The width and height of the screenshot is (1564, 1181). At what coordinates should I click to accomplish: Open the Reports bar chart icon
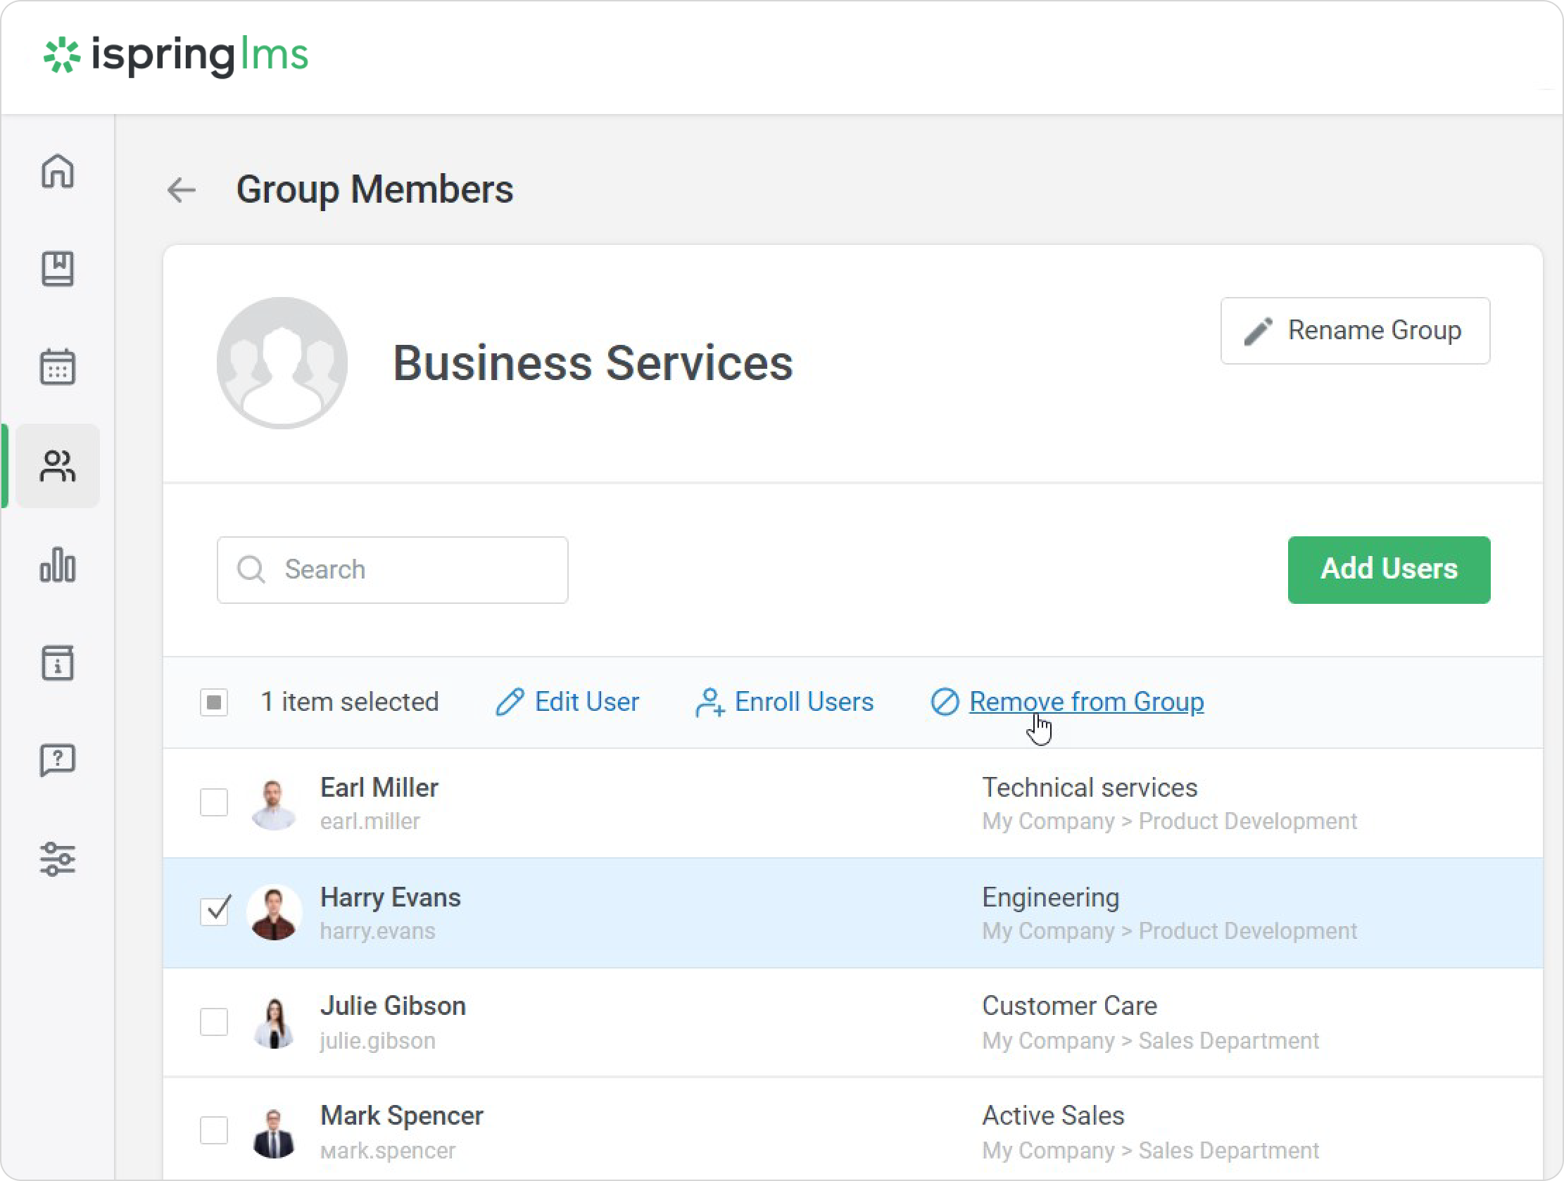[57, 565]
